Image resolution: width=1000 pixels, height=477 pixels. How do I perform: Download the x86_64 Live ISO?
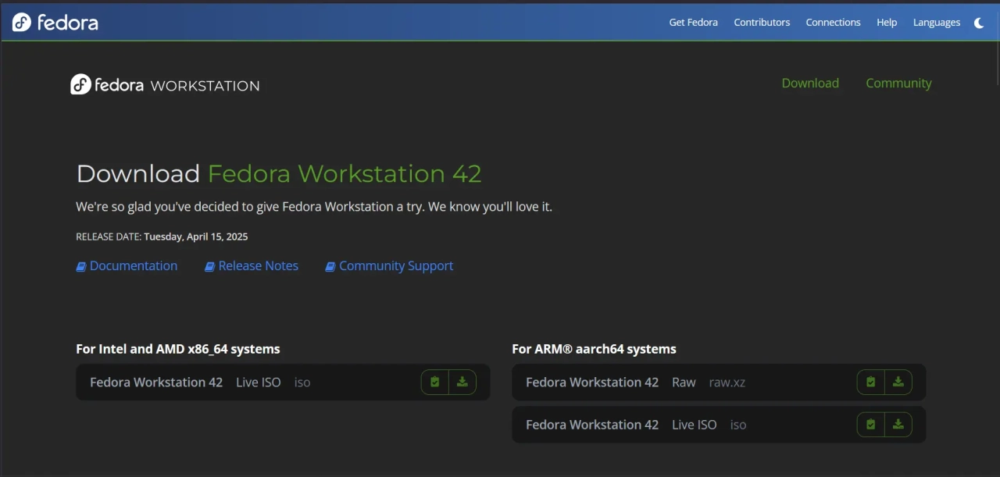[x=462, y=383]
